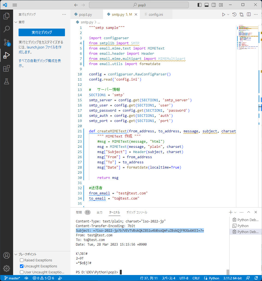
Task: Select highlighted Python Deb... terminal entry
Action: coord(245,232)
